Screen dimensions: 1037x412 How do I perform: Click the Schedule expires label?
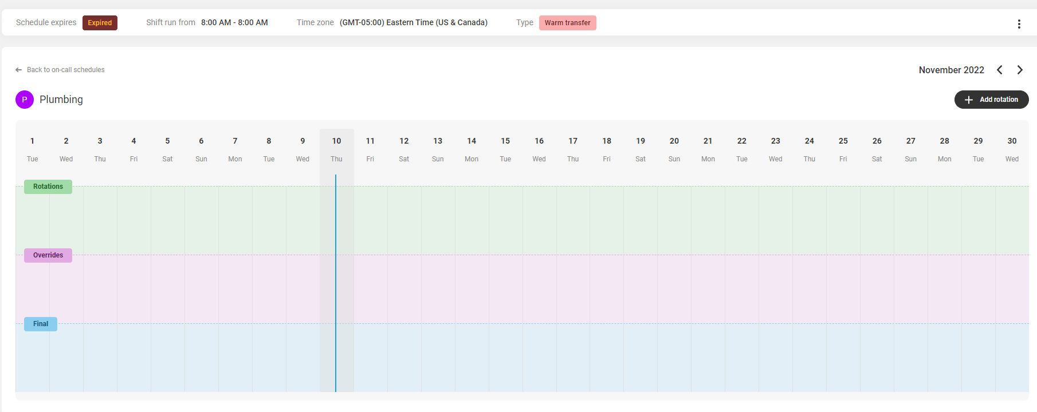pyautogui.click(x=46, y=23)
